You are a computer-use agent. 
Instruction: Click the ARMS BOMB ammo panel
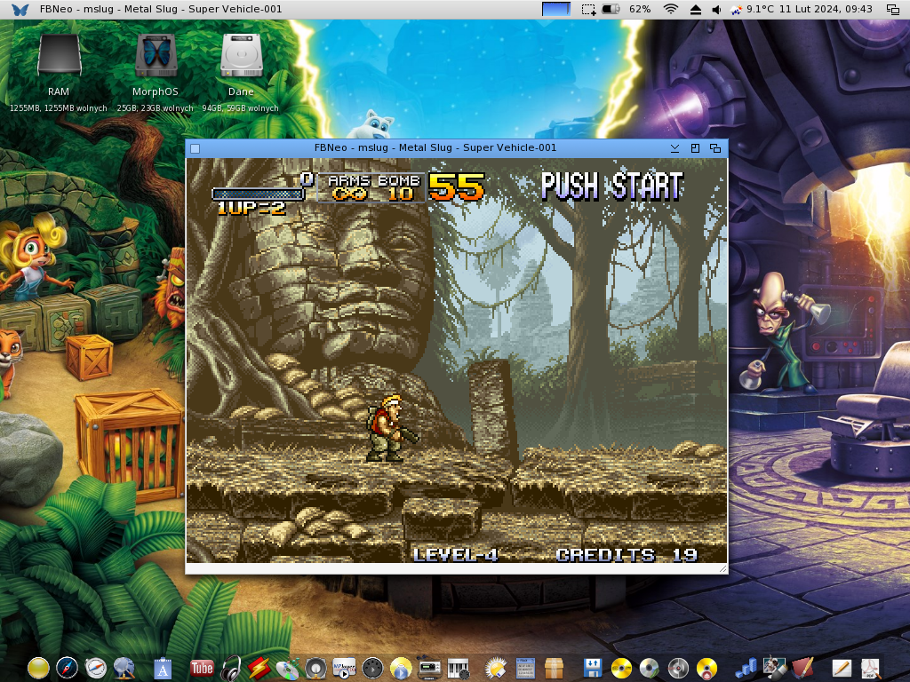372,187
